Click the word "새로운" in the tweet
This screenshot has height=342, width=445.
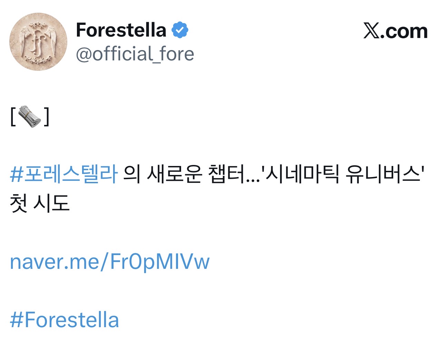(174, 174)
